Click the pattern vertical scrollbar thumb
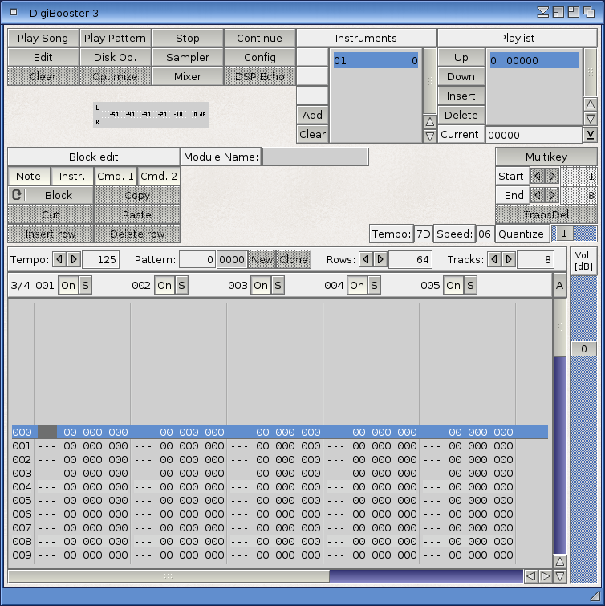The height and width of the screenshot is (606, 605). pos(560,327)
